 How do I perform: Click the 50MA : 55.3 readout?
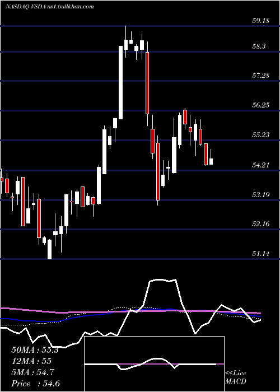(x=35, y=350)
